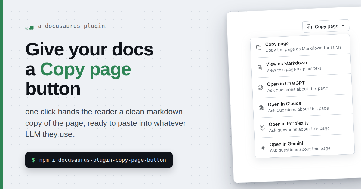Click the Claude starburst icon
361x189 pixels.
[261, 108]
